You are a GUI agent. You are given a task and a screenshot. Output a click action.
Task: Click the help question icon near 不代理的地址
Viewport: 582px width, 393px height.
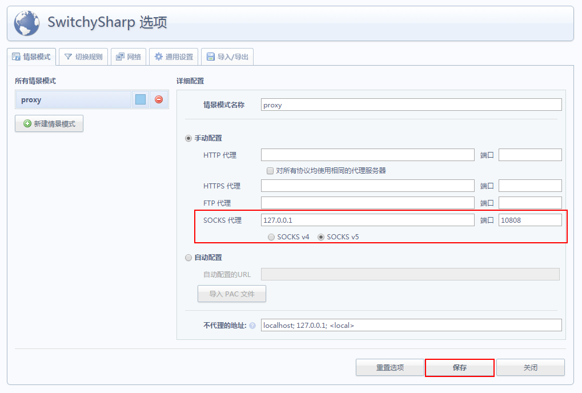[252, 326]
